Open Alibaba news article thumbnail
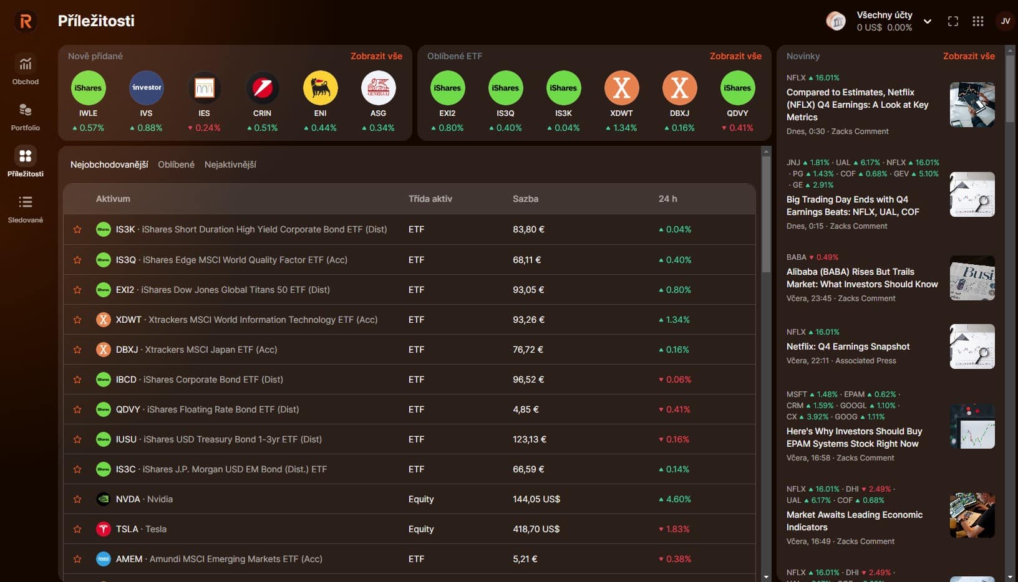 (972, 278)
